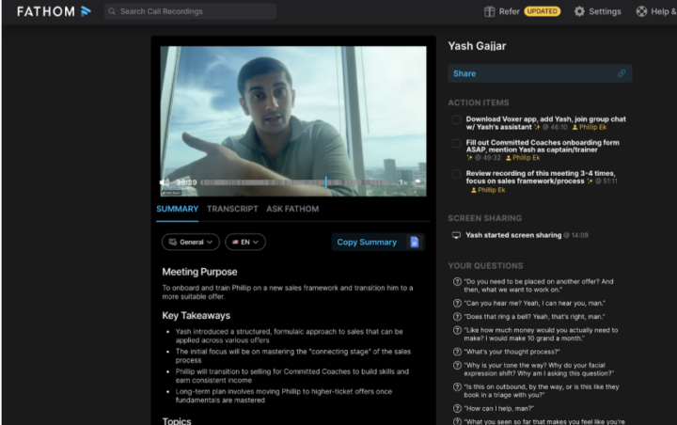This screenshot has height=425, width=677.
Task: Click the Fathom logo
Action: (x=54, y=11)
